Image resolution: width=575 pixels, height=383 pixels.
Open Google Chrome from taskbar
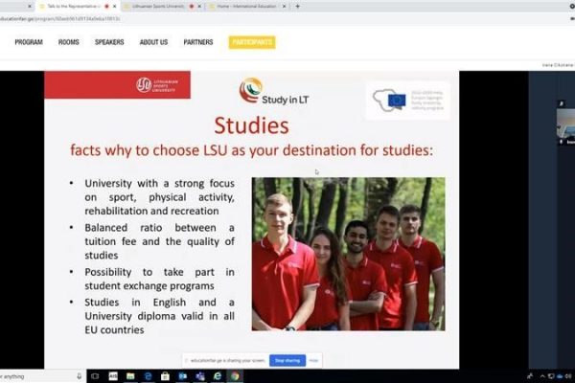pyautogui.click(x=235, y=376)
